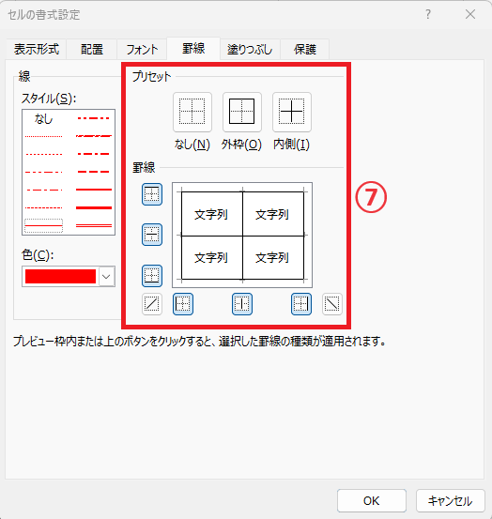
Task: Pick the double line style
Action: coord(94,226)
